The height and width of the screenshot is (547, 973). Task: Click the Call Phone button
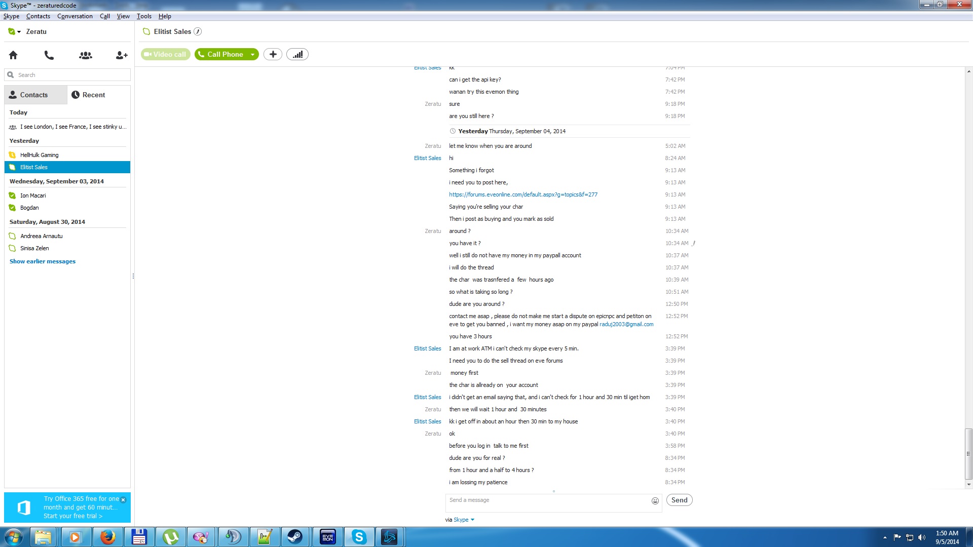[221, 54]
